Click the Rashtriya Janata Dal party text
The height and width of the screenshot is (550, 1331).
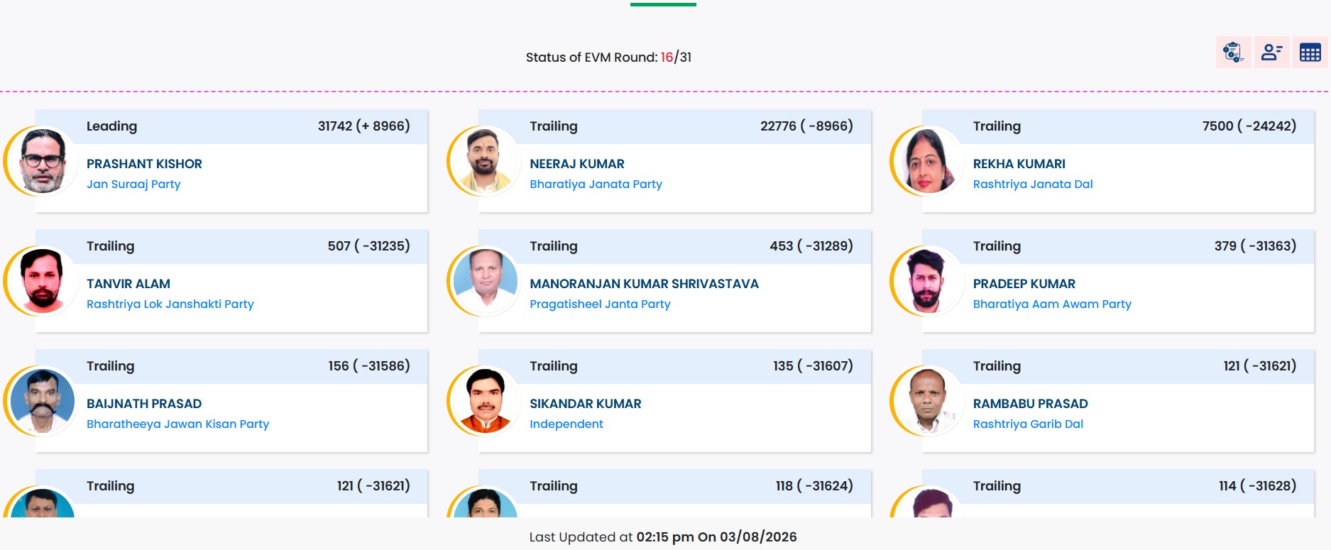click(x=1033, y=185)
